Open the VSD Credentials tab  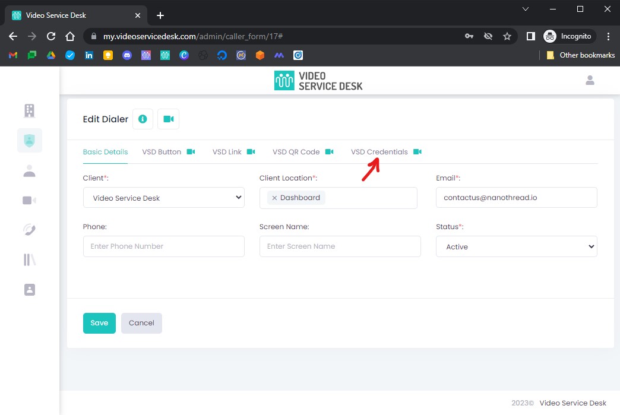pyautogui.click(x=379, y=152)
